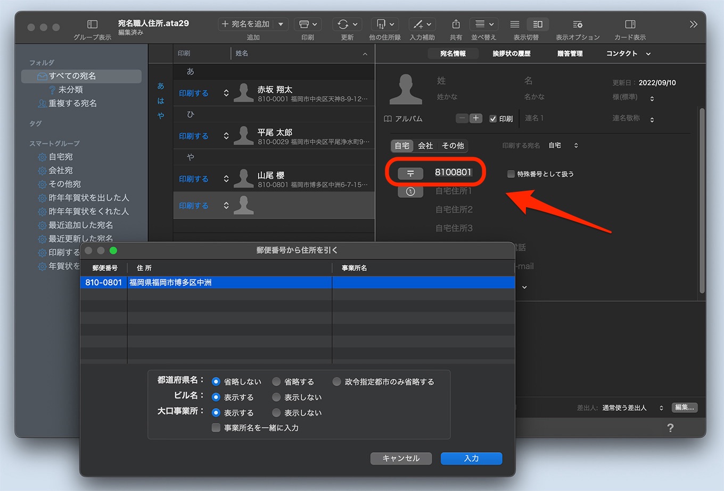The height and width of the screenshot is (491, 724).
Task: Open 昨年年賀状を出した人 smart group
Action: click(x=89, y=198)
